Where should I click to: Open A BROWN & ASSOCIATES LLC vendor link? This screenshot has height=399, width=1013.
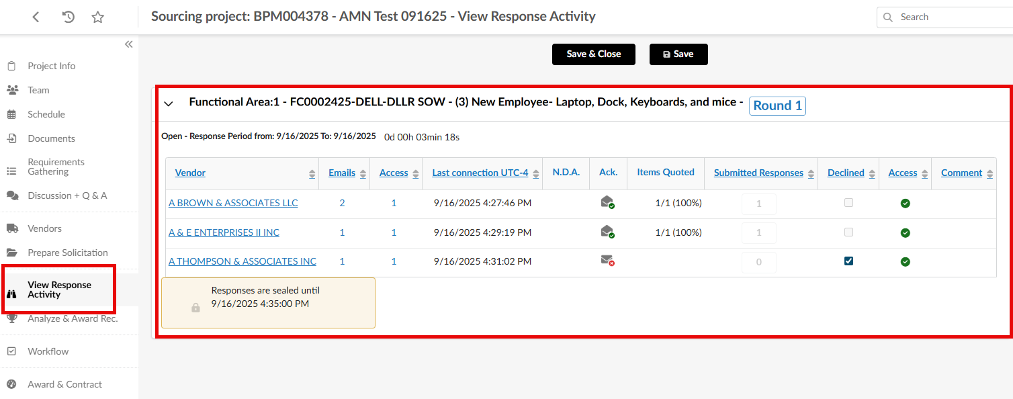[x=233, y=203]
